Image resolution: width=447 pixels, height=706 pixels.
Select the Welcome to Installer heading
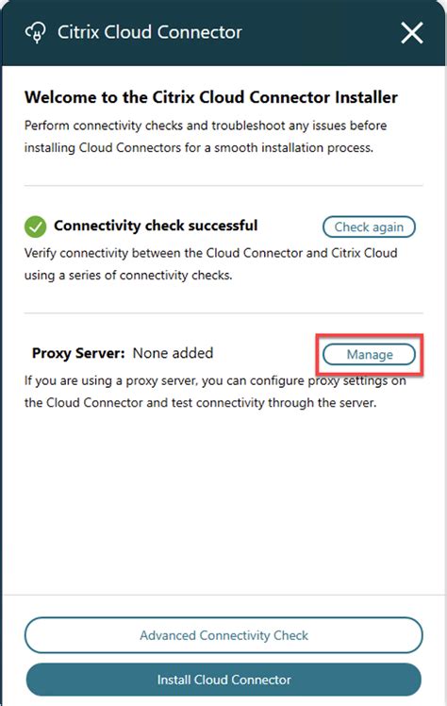coord(211,97)
